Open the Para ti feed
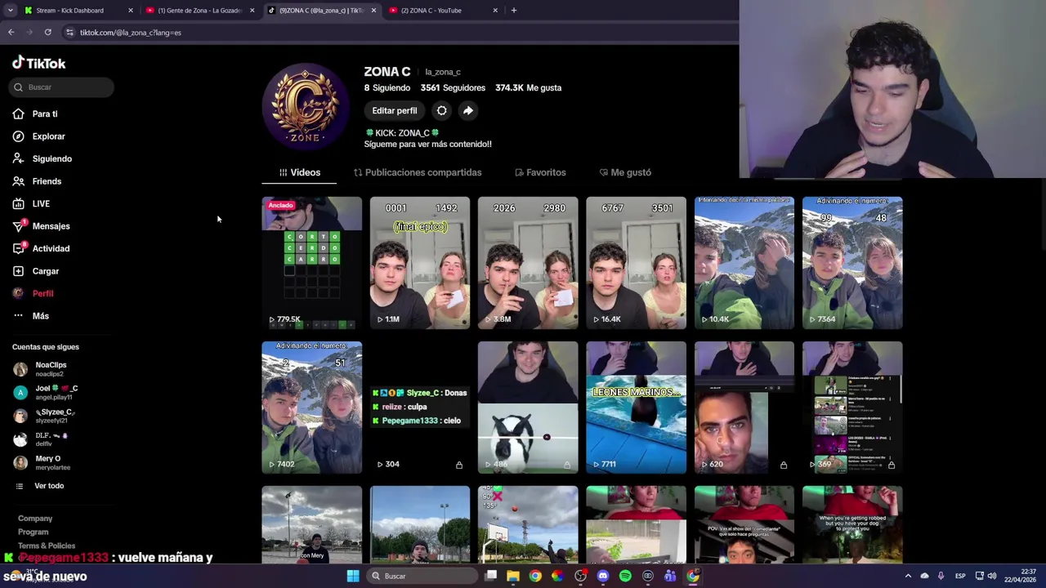1046x588 pixels. [x=36, y=114]
